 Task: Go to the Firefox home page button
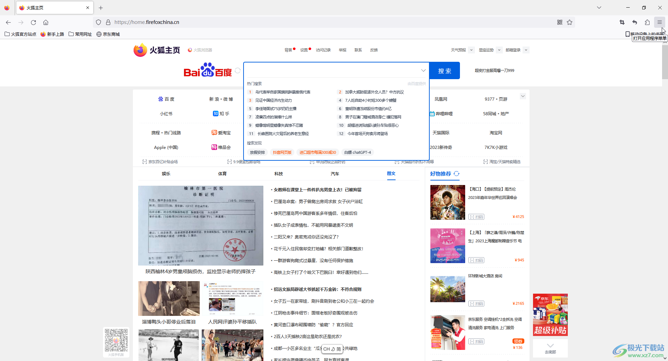pyautogui.click(x=46, y=22)
